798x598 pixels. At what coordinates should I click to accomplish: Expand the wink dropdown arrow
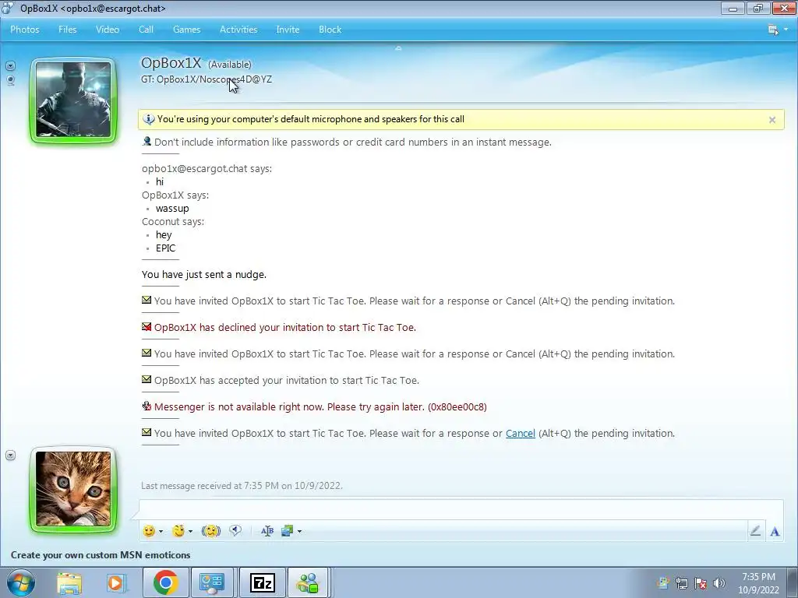pos(190,531)
